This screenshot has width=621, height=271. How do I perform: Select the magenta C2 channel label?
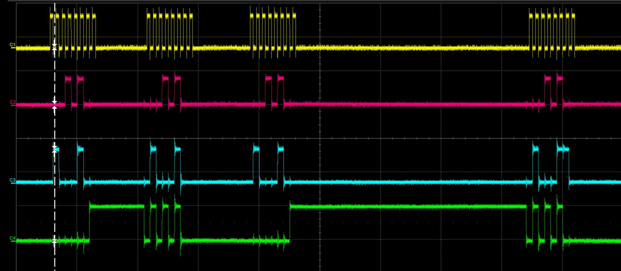tap(12, 102)
